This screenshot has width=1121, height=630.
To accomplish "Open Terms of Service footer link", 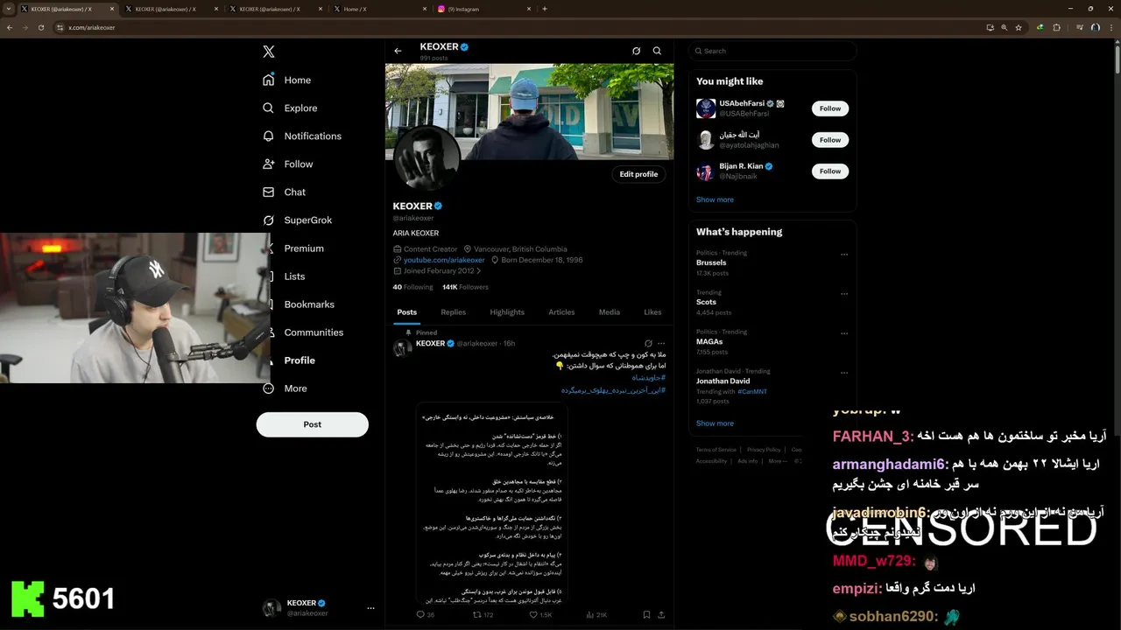I will tap(716, 450).
